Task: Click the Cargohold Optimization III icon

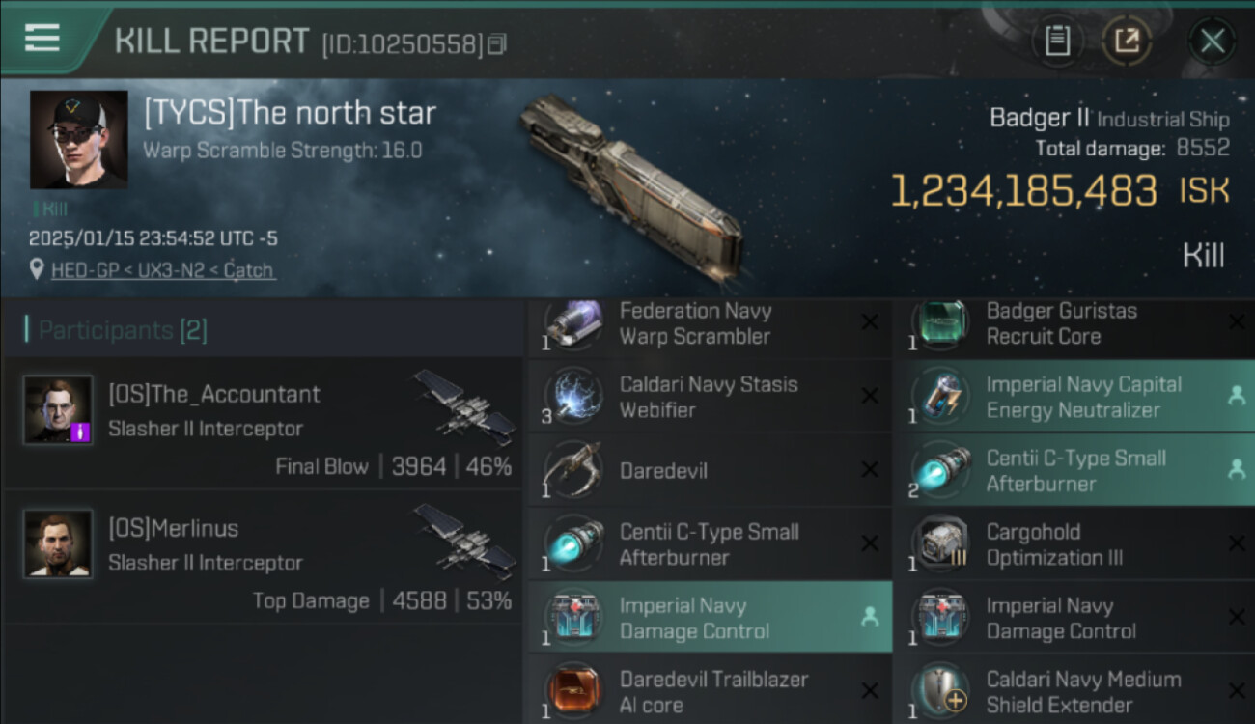Action: (x=940, y=544)
